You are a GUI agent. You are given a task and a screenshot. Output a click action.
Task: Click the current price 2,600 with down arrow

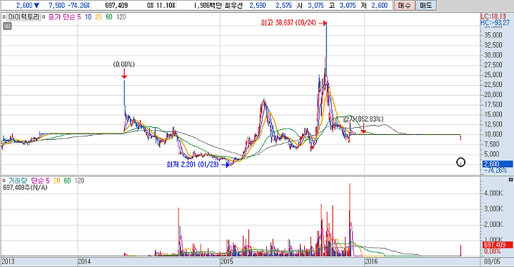pyautogui.click(x=28, y=5)
